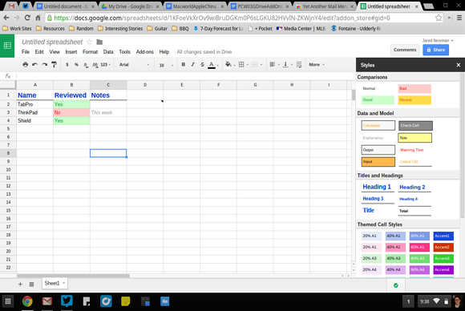Click the print icon in toolbar
Image resolution: width=465 pixels, height=311 pixels.
(25, 65)
